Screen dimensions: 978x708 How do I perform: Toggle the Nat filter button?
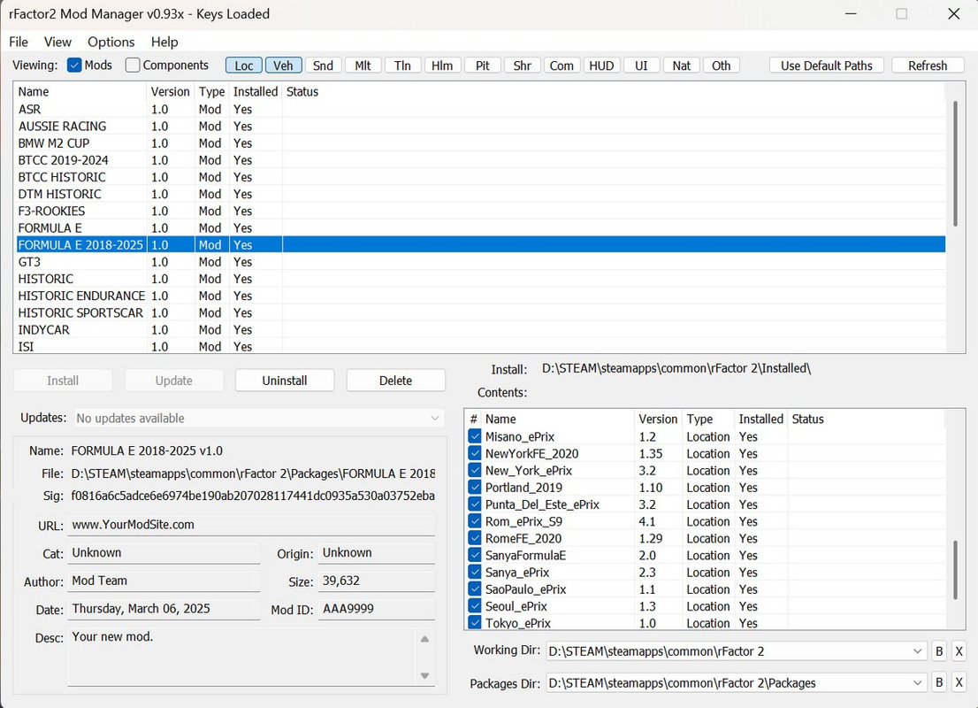[x=682, y=65]
